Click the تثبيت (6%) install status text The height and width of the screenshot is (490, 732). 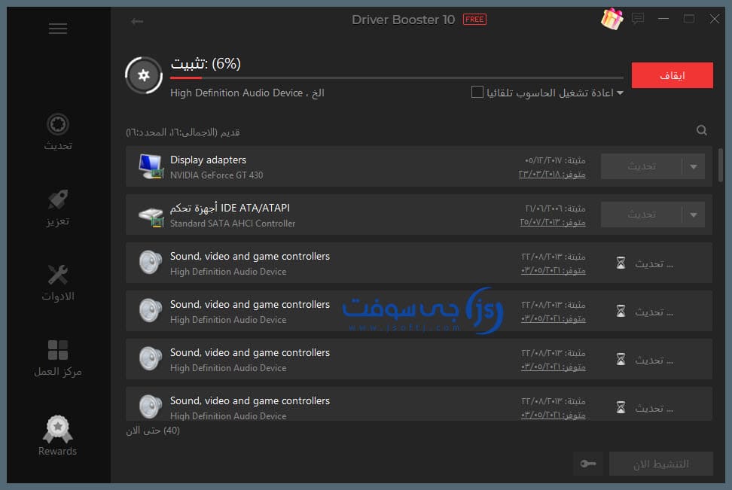[x=206, y=63]
